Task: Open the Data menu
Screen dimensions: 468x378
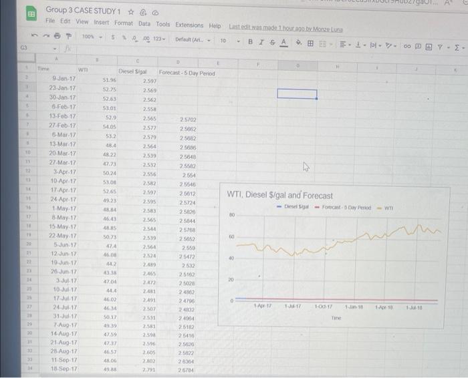Action: tap(144, 23)
